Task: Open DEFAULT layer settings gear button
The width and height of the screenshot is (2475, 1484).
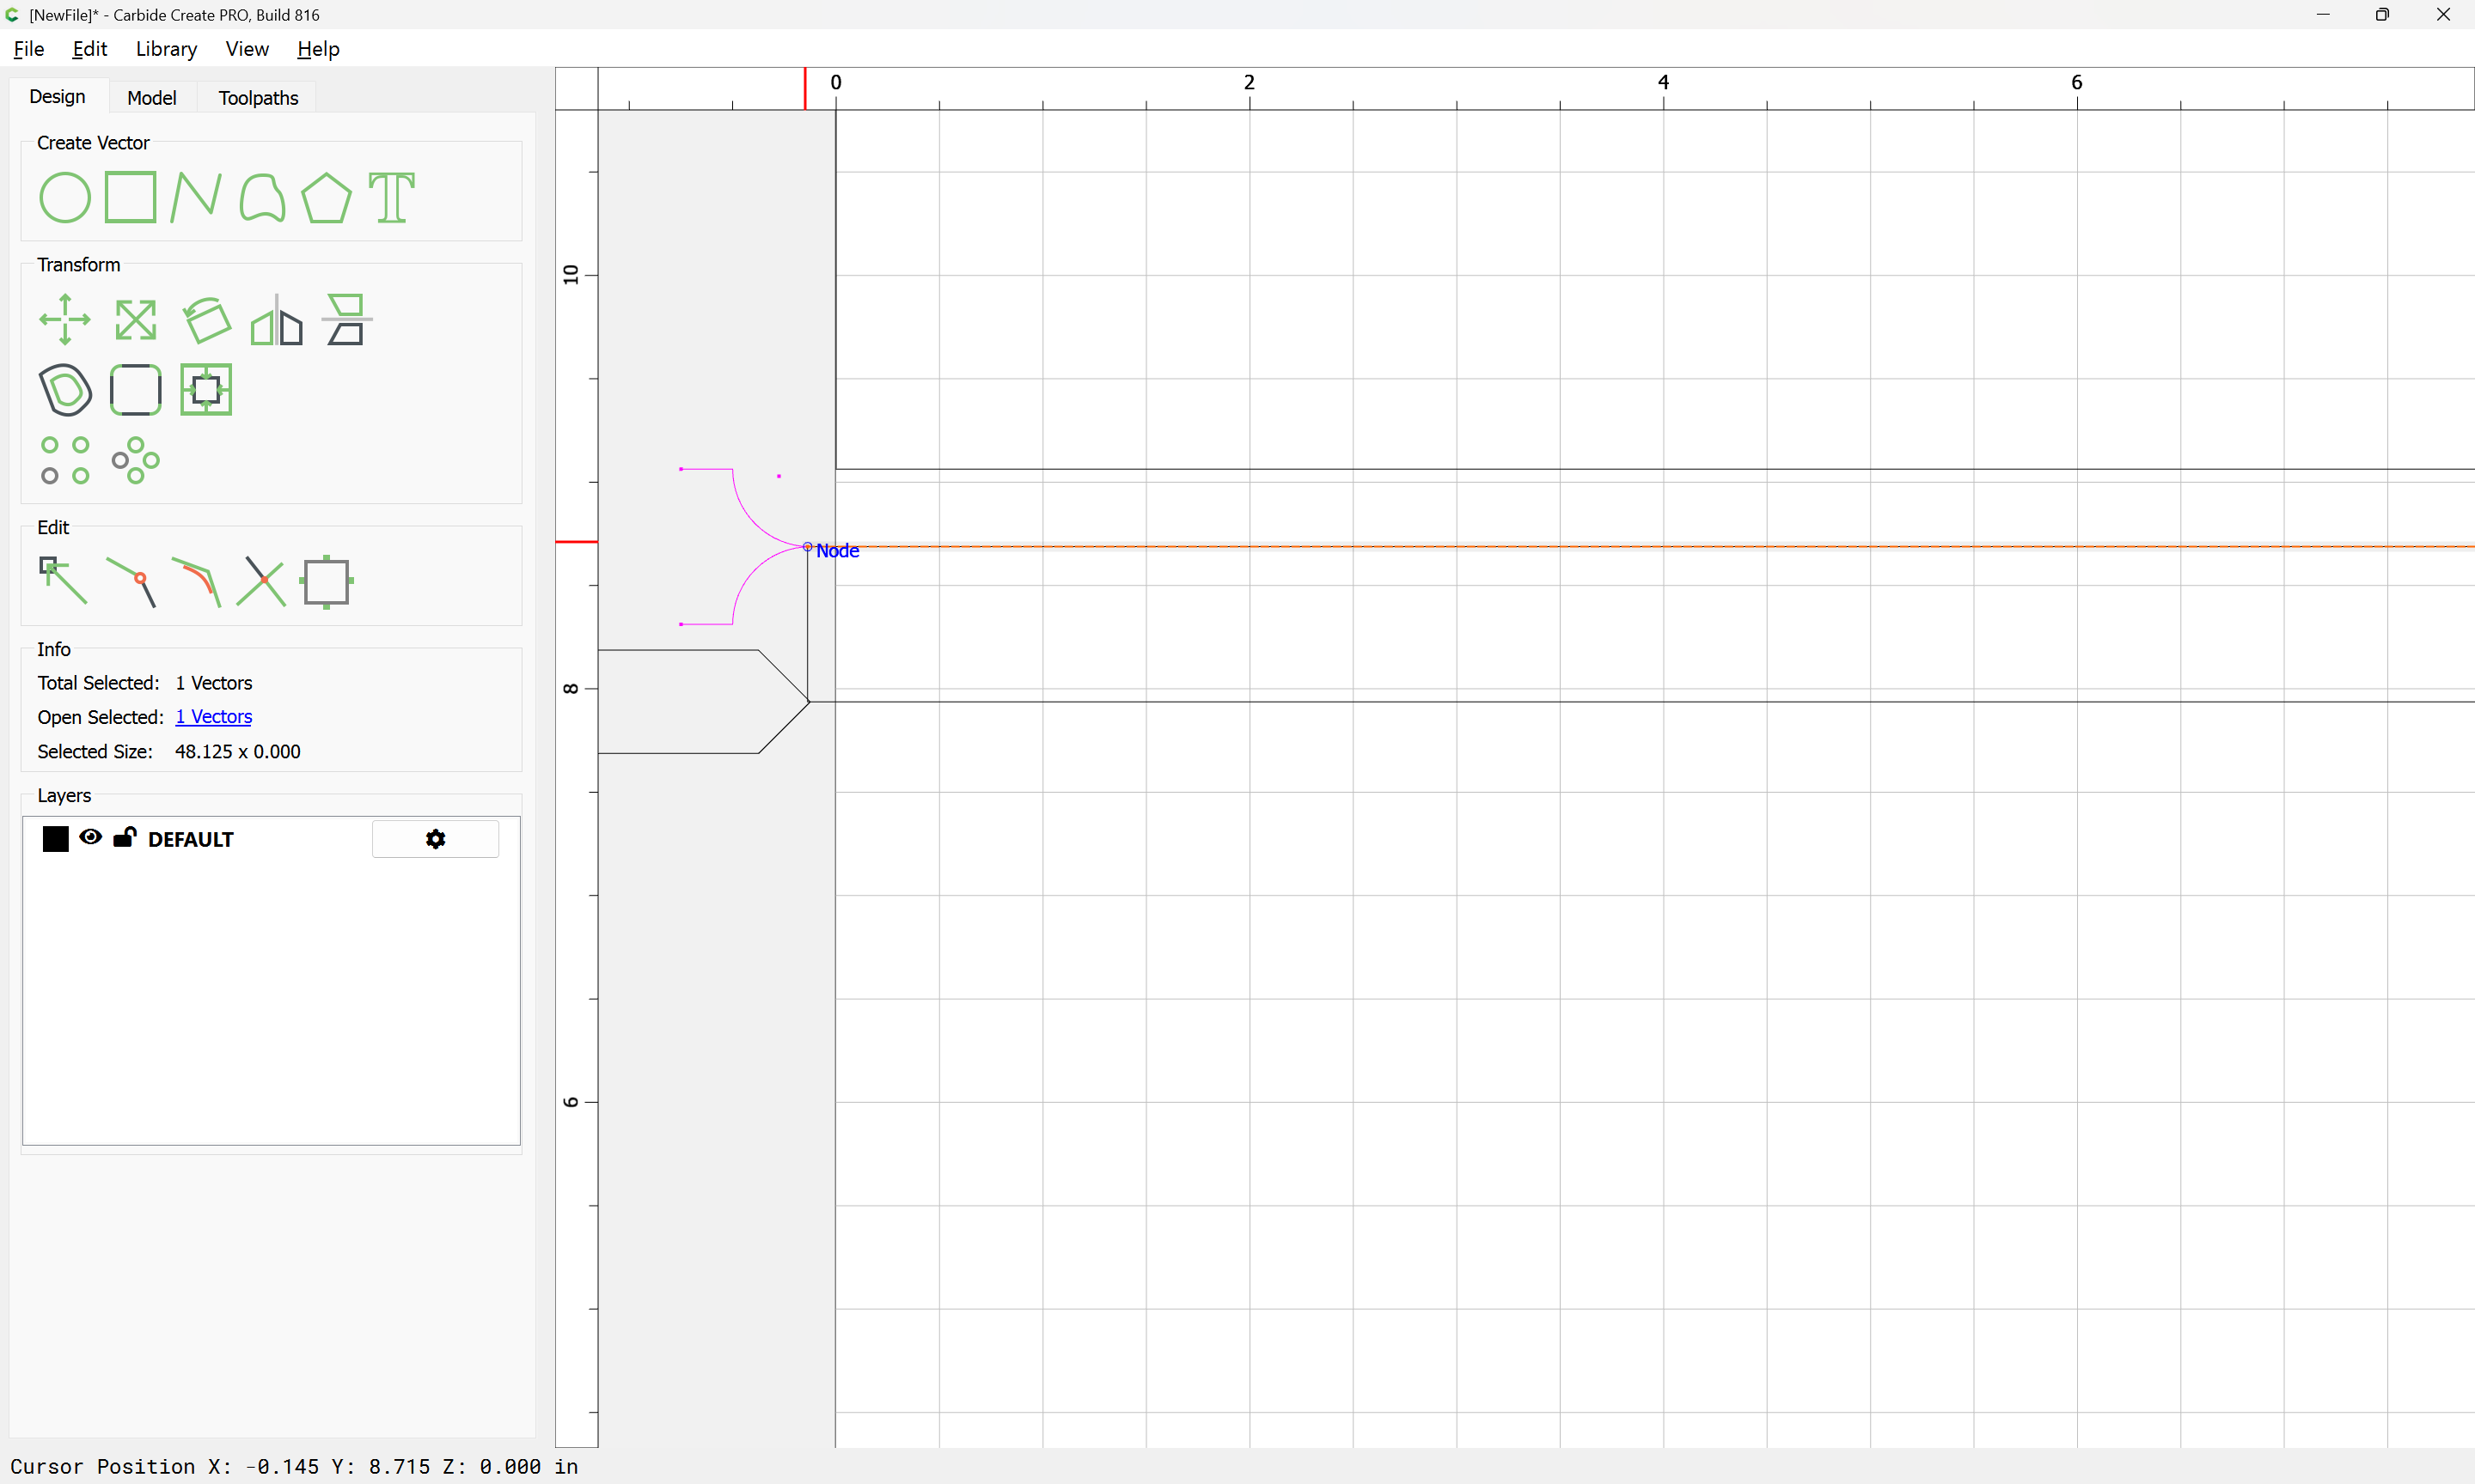Action: [x=435, y=839]
